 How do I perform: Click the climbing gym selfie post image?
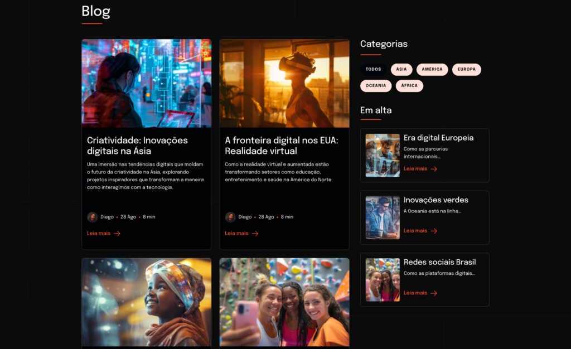[x=284, y=302]
